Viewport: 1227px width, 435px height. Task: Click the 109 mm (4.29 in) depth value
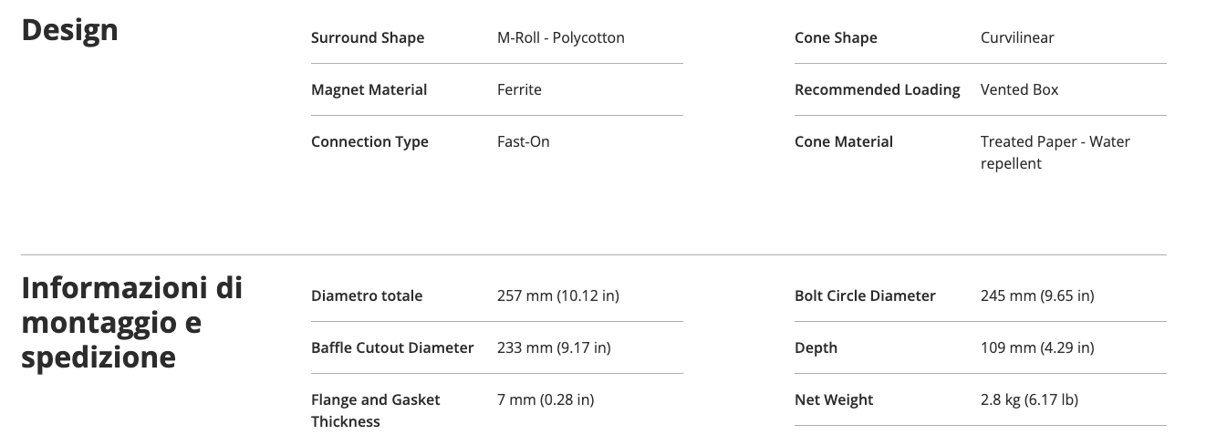click(1037, 347)
